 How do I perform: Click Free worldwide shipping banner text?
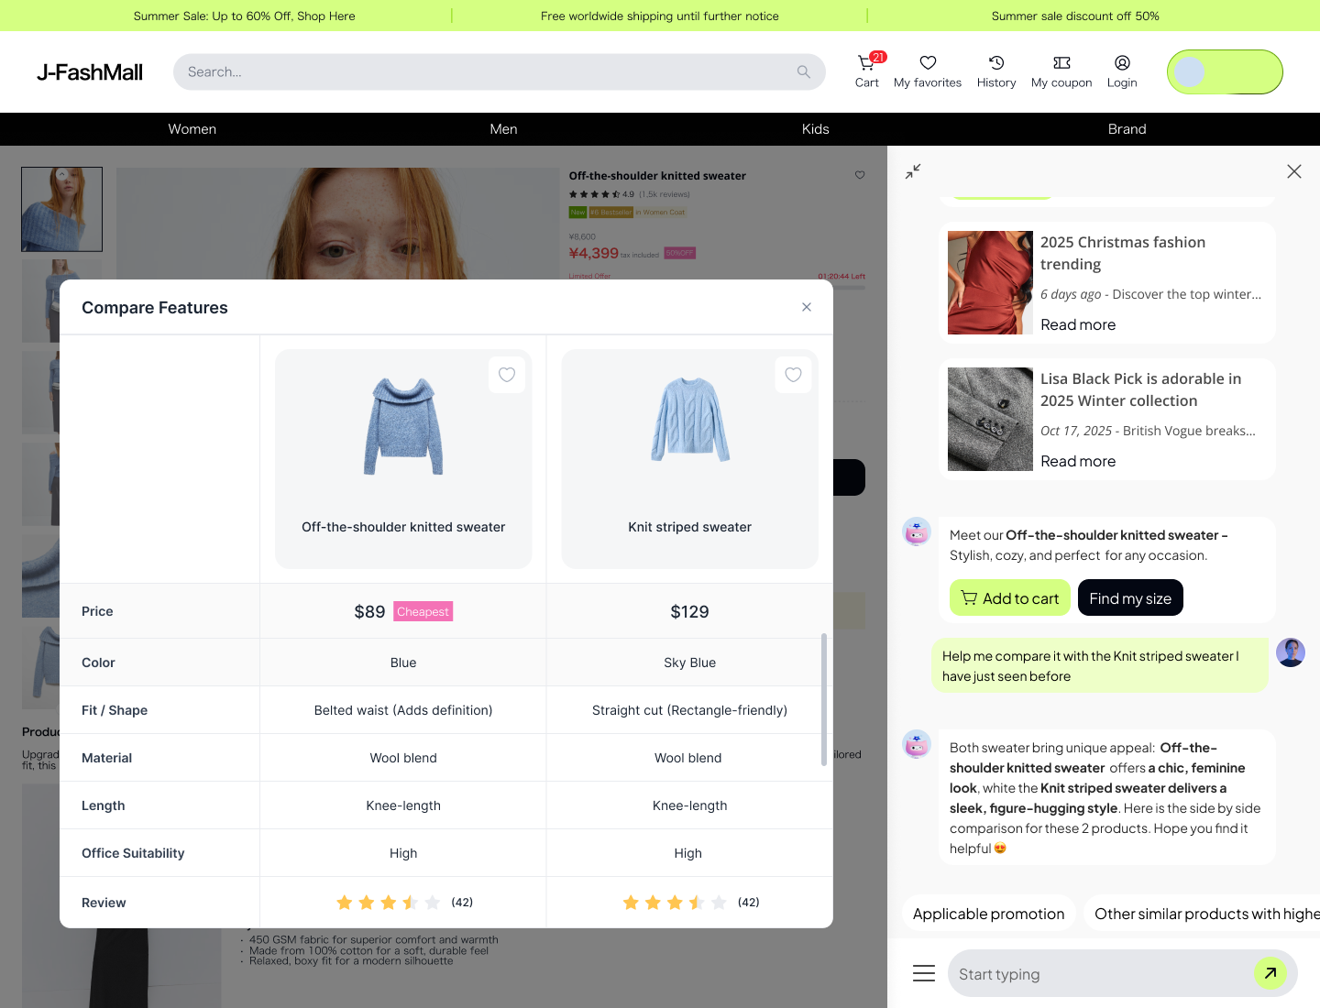pos(660,16)
